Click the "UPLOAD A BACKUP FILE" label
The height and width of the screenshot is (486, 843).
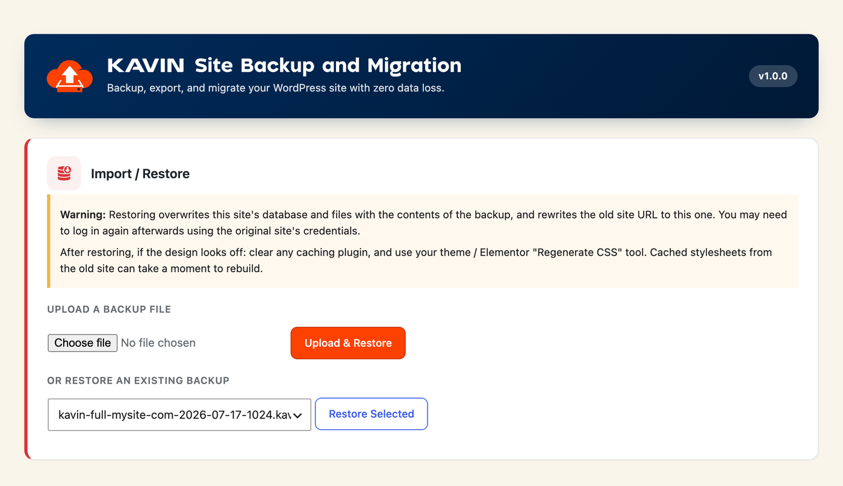pos(109,310)
